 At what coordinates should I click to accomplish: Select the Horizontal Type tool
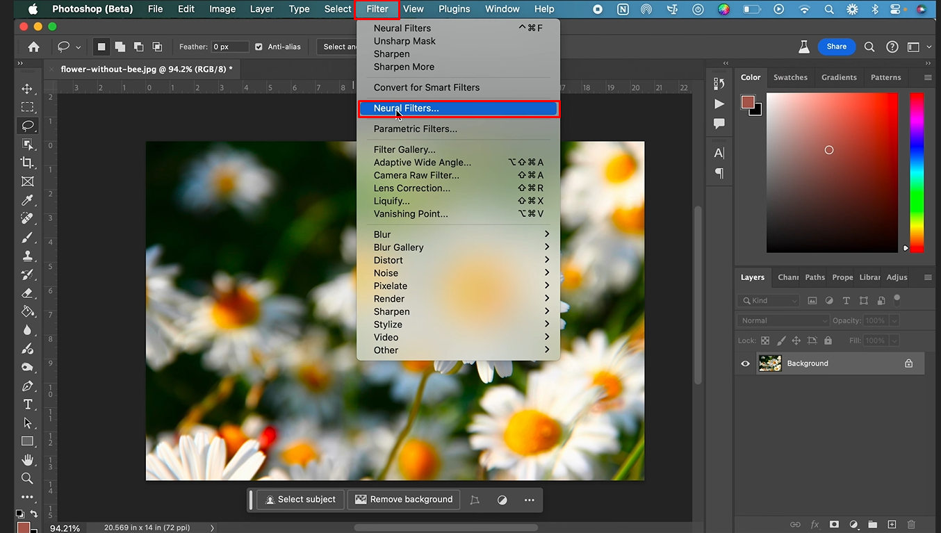point(27,404)
